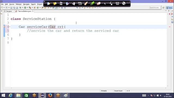Click the Debug bug icon
The height and width of the screenshot is (98, 174).
pos(20,8)
